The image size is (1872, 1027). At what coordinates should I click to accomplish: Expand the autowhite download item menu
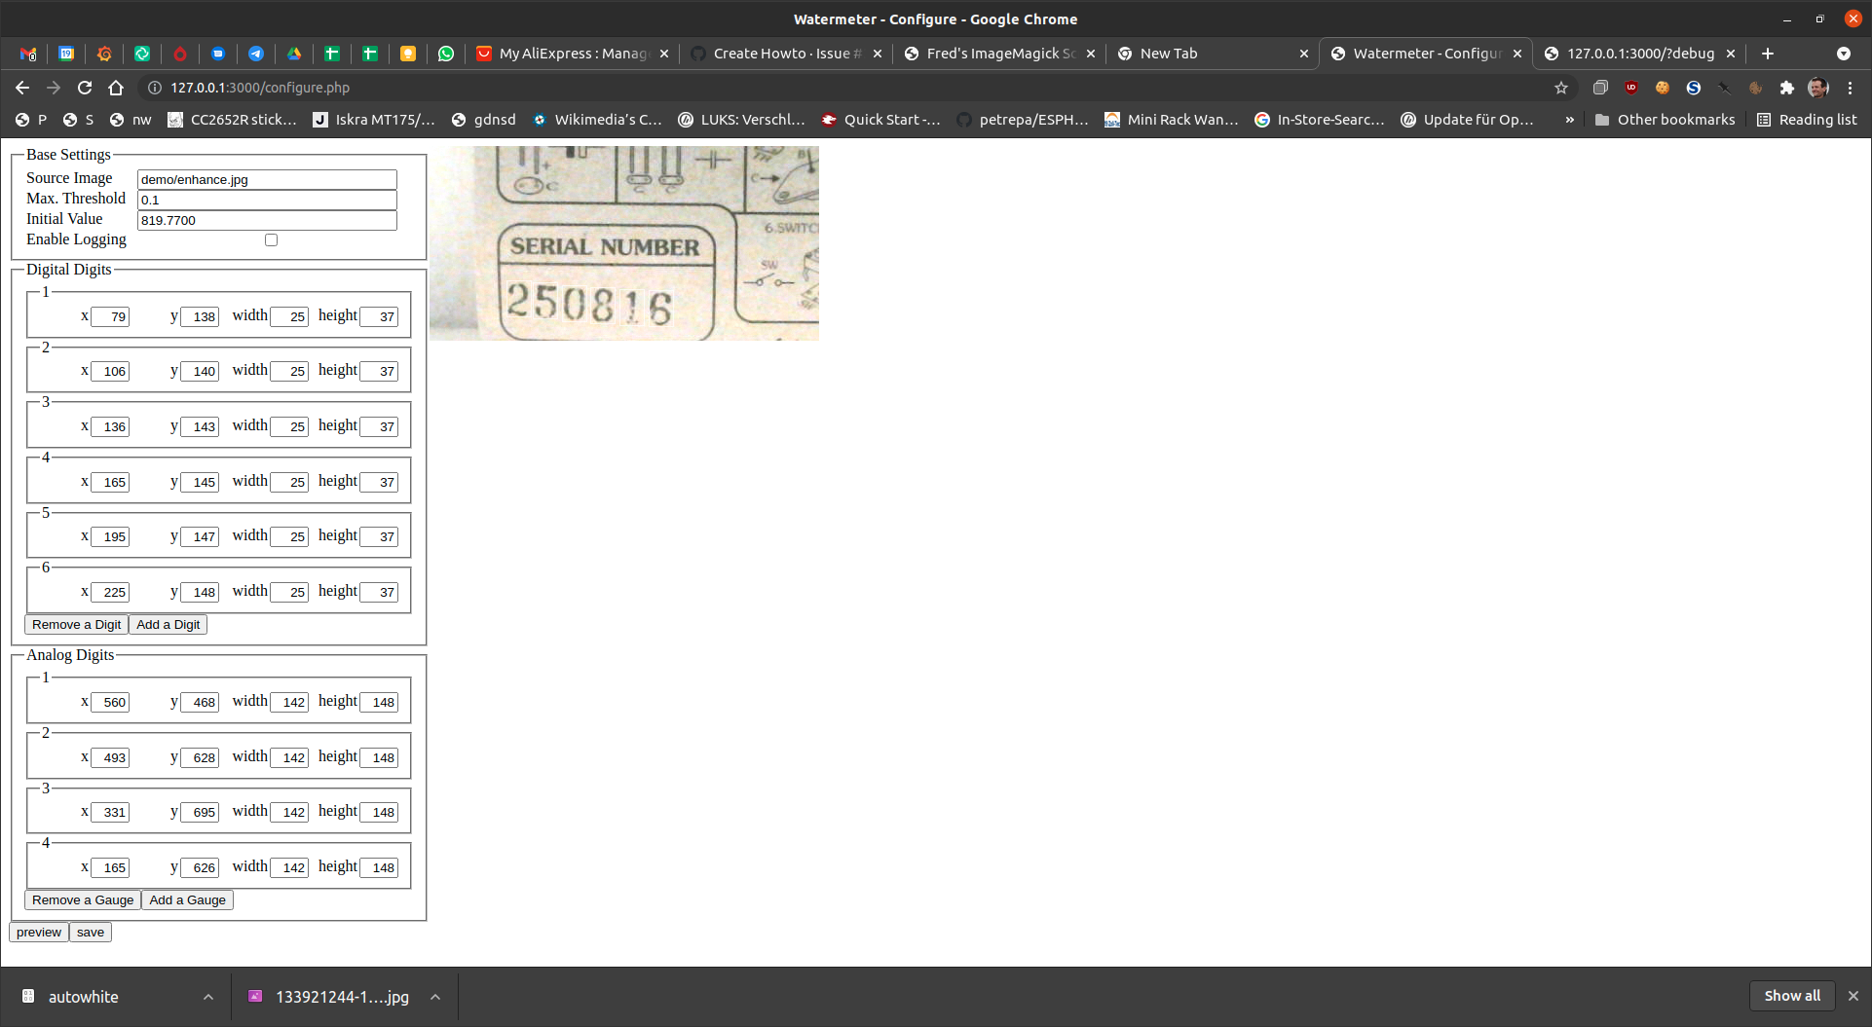[207, 996]
